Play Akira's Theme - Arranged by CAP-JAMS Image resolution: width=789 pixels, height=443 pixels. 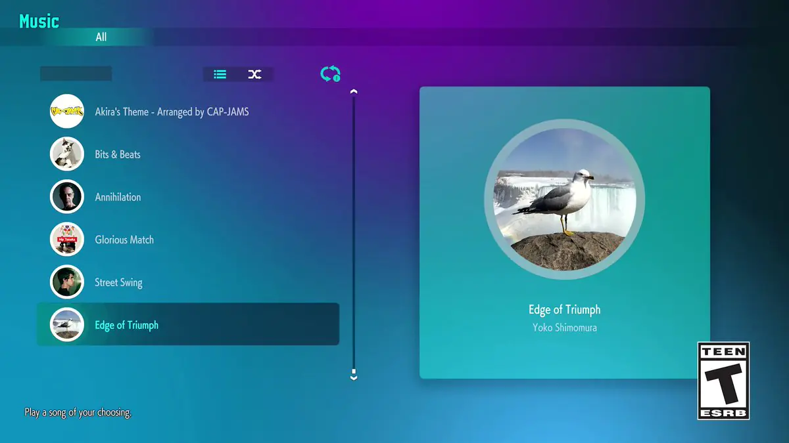[172, 112]
